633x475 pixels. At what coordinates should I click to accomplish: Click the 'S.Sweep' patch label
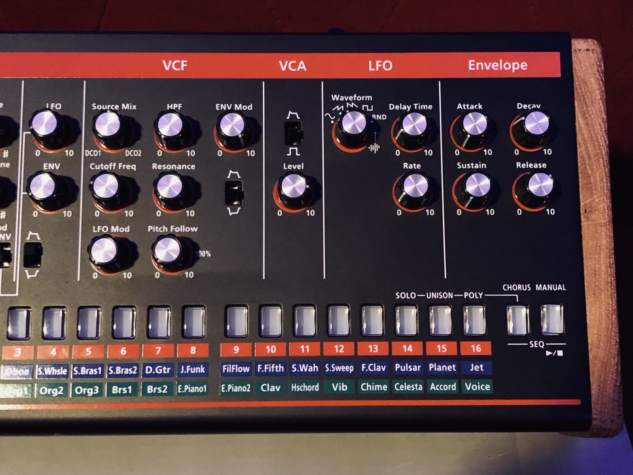pos(339,368)
